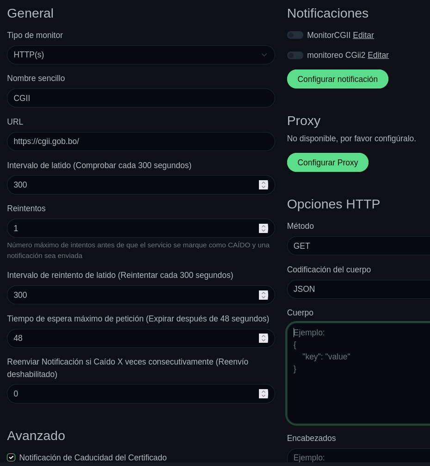Increase the heartbeat interval using the up arrow
This screenshot has width=430, height=466.
(264, 183)
